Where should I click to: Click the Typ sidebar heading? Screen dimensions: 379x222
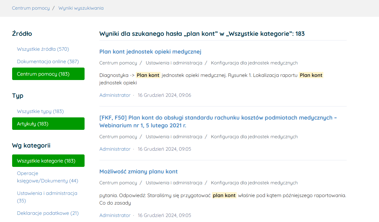18,96
